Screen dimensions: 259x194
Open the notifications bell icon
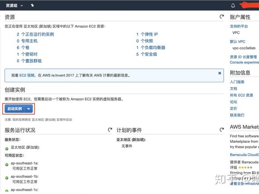[233, 5]
